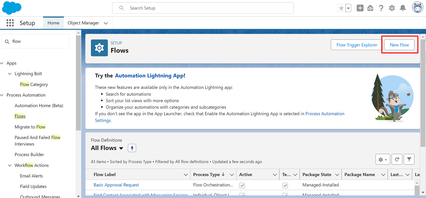This screenshot has width=426, height=198.
Task: Open Object Manager tab chevron menu
Action: [105, 23]
